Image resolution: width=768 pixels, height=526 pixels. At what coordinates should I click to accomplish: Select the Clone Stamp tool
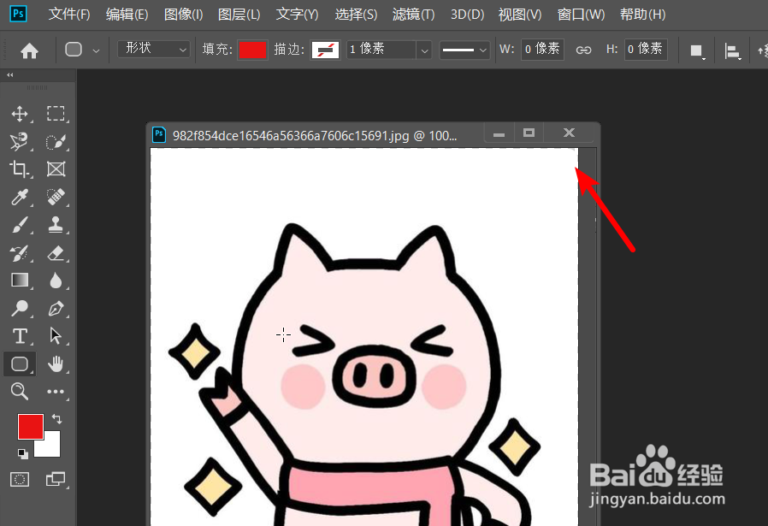pyautogui.click(x=56, y=225)
